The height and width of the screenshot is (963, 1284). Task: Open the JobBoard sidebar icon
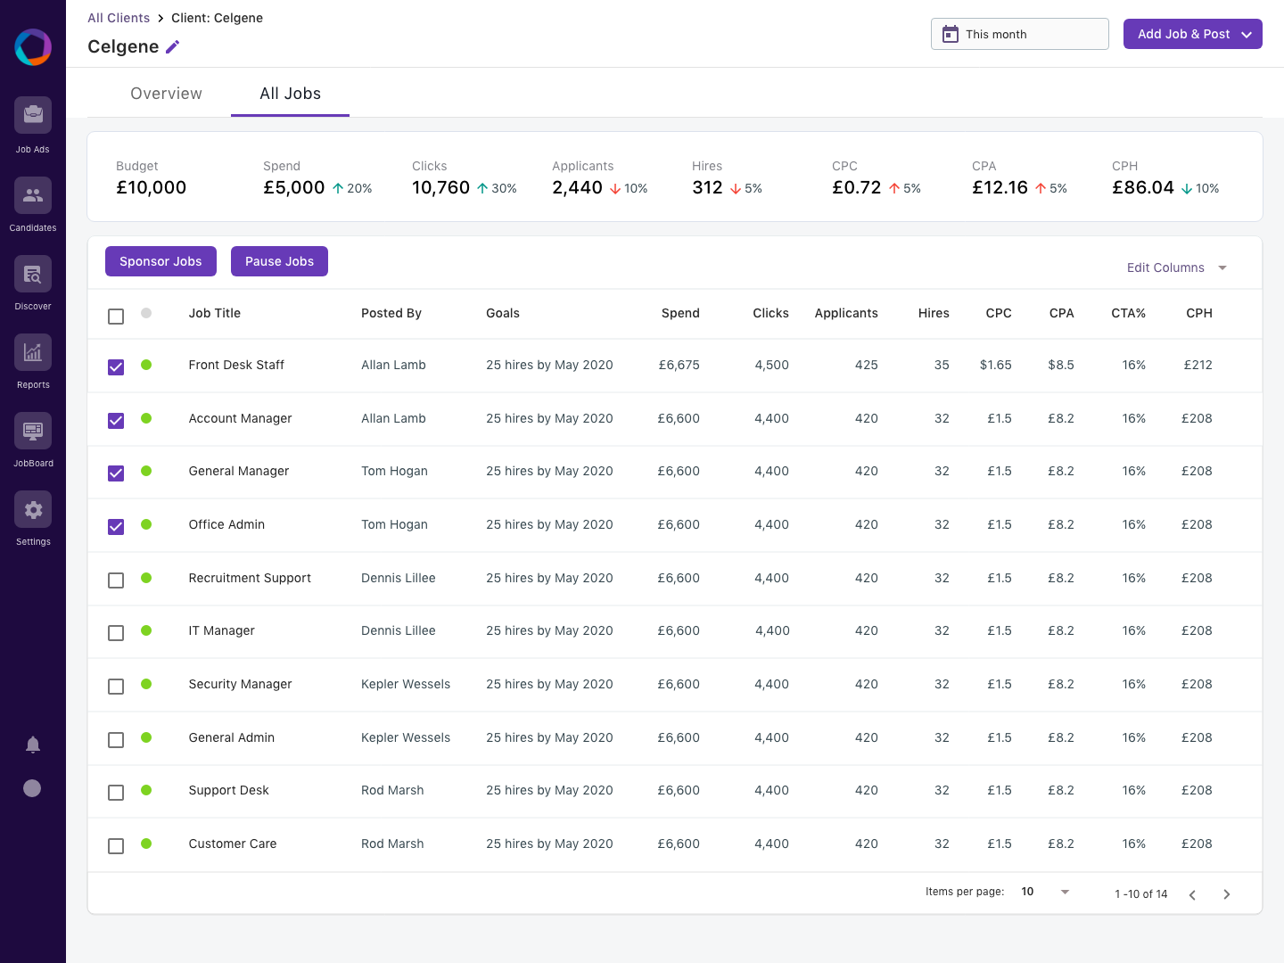pyautogui.click(x=33, y=431)
